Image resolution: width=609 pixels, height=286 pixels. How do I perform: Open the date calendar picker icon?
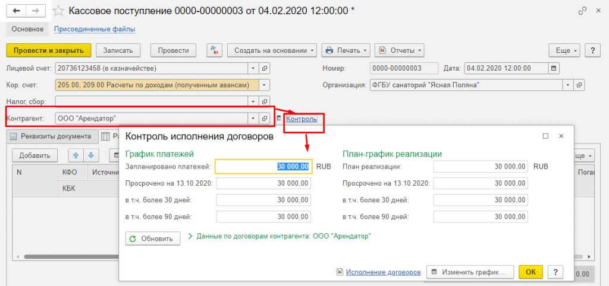(x=554, y=68)
